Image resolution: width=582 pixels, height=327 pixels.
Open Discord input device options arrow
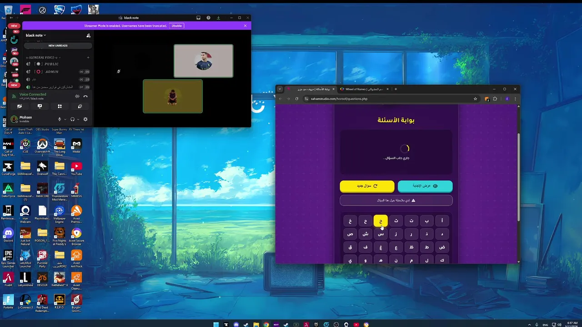[65, 119]
